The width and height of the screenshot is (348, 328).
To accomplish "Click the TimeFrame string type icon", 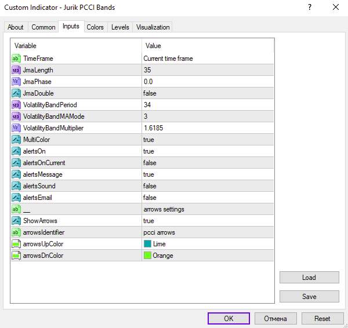I will [x=16, y=59].
